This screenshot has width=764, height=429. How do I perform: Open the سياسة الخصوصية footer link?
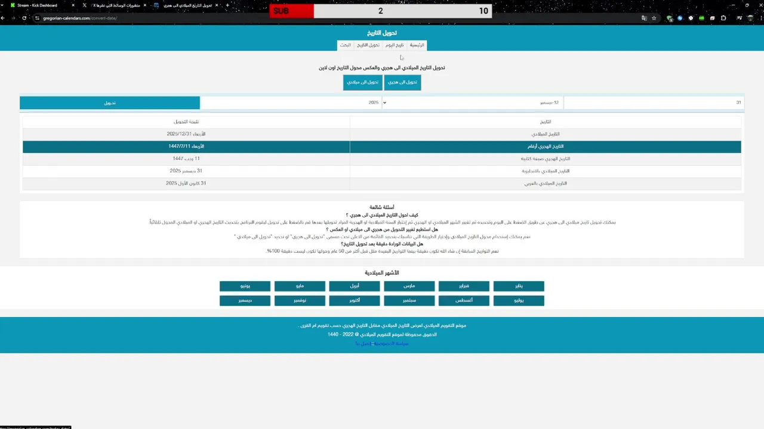pyautogui.click(x=391, y=344)
